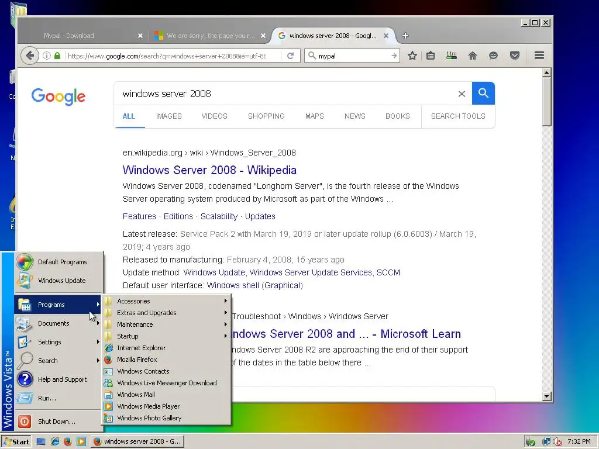The image size is (599, 449).
Task: Open Settings submenu in Start menu
Action: click(58, 342)
